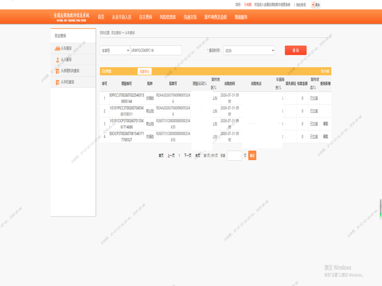This screenshot has height=286, width=382.
Task: Sort table by 车辆角色 column
Action: pos(280,83)
